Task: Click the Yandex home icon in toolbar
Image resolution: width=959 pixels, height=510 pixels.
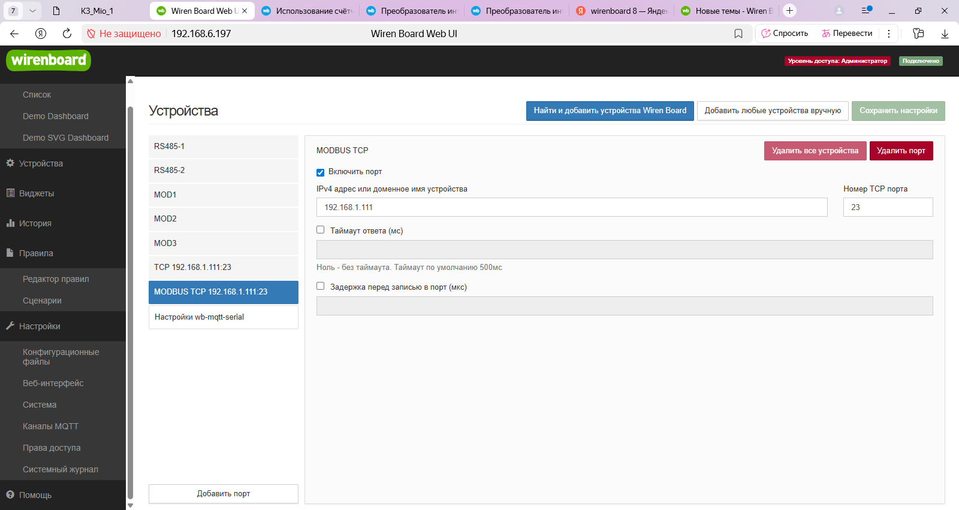Action: pos(41,34)
